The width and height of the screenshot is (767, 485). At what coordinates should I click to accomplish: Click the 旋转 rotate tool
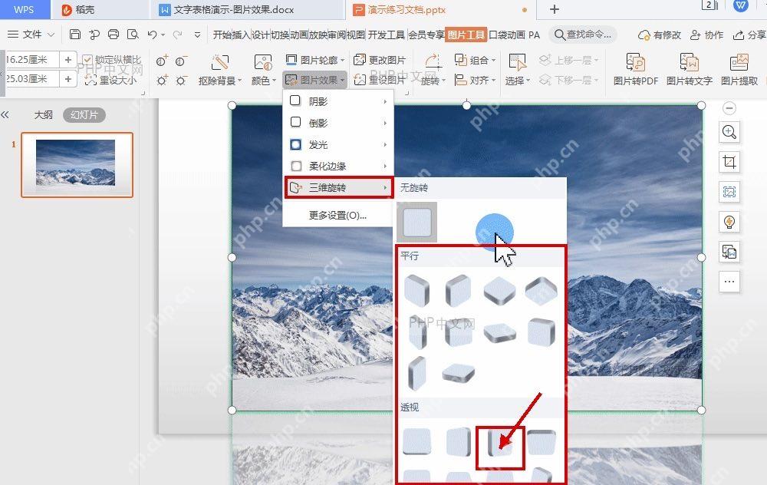(x=433, y=71)
